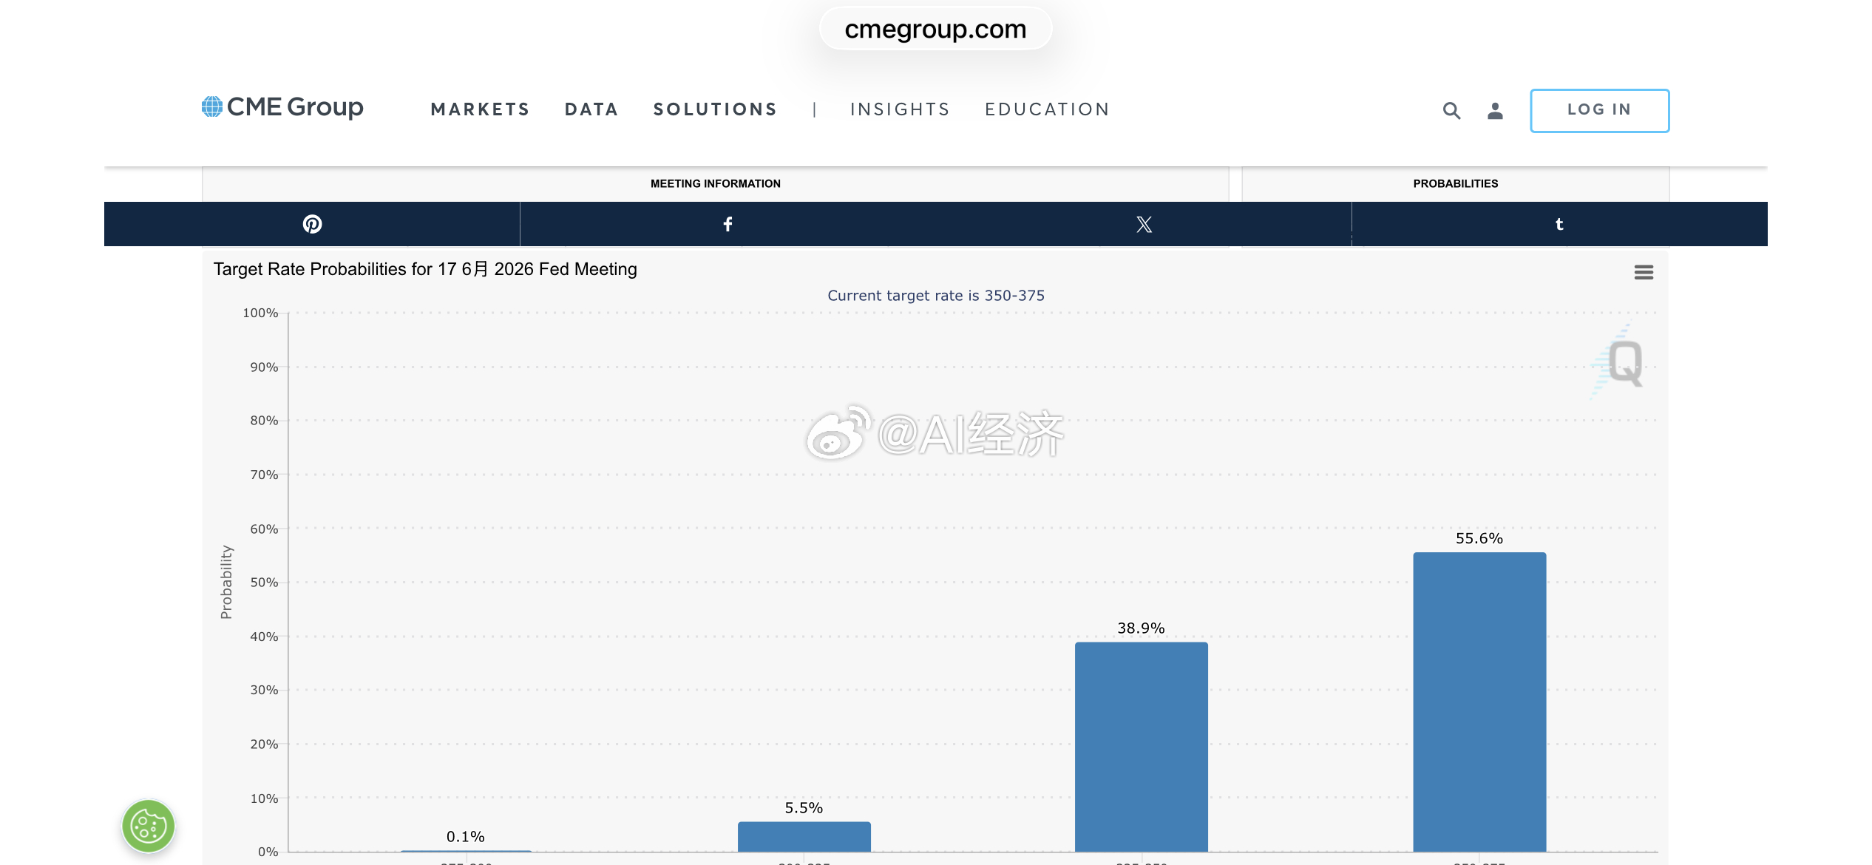Share the page via the Facebook icon

728,224
